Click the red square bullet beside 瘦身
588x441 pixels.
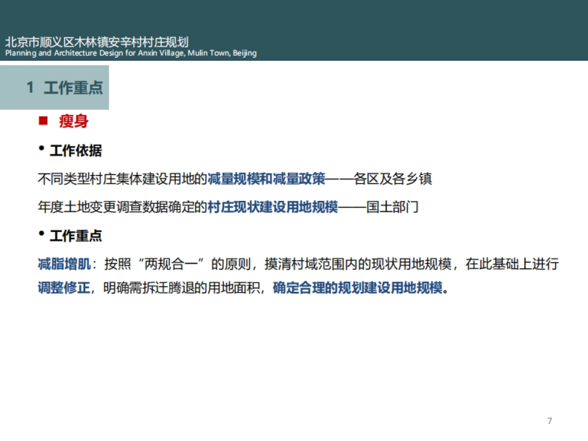[43, 122]
